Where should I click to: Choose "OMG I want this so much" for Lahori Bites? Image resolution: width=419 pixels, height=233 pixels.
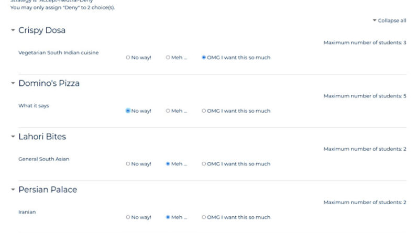point(204,164)
